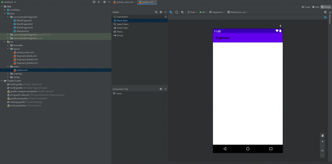332x164 pixels.
Task: Collapse all in the project tree
Action: click(99, 2)
